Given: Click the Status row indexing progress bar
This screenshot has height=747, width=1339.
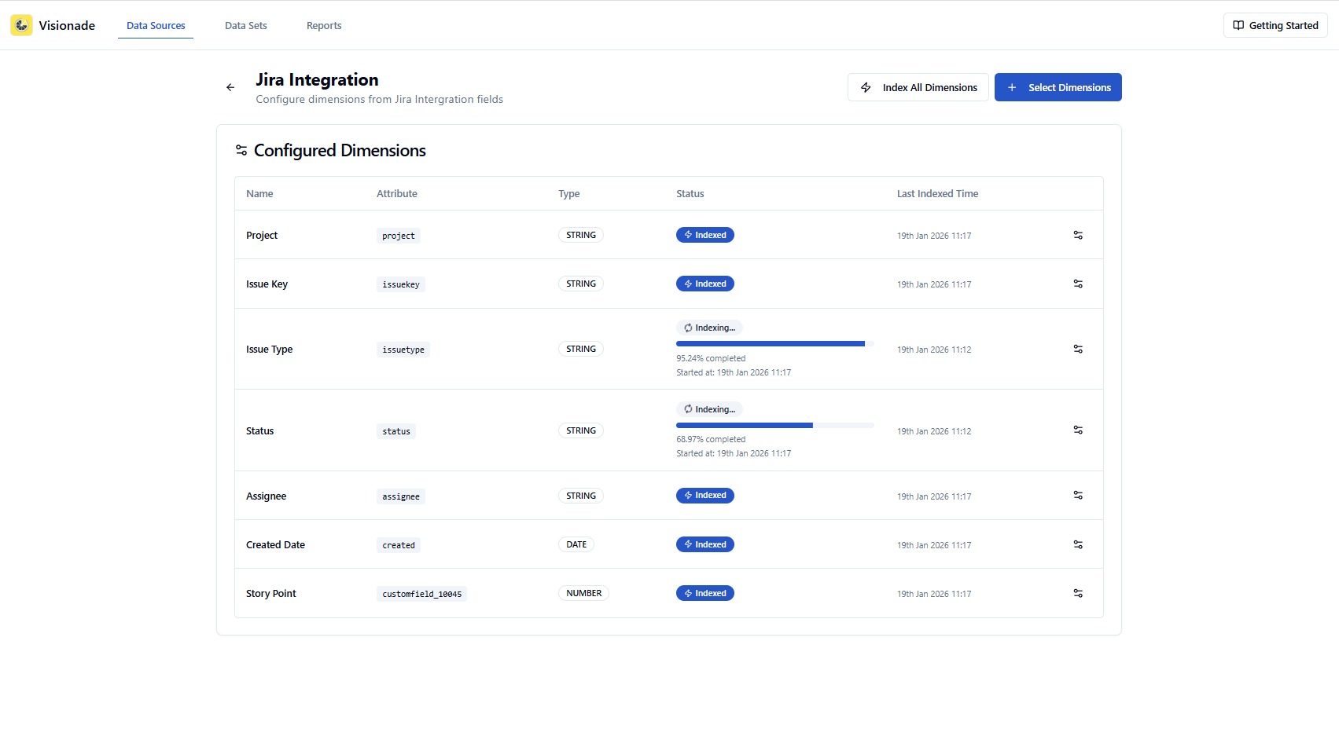Looking at the screenshot, I should [774, 425].
